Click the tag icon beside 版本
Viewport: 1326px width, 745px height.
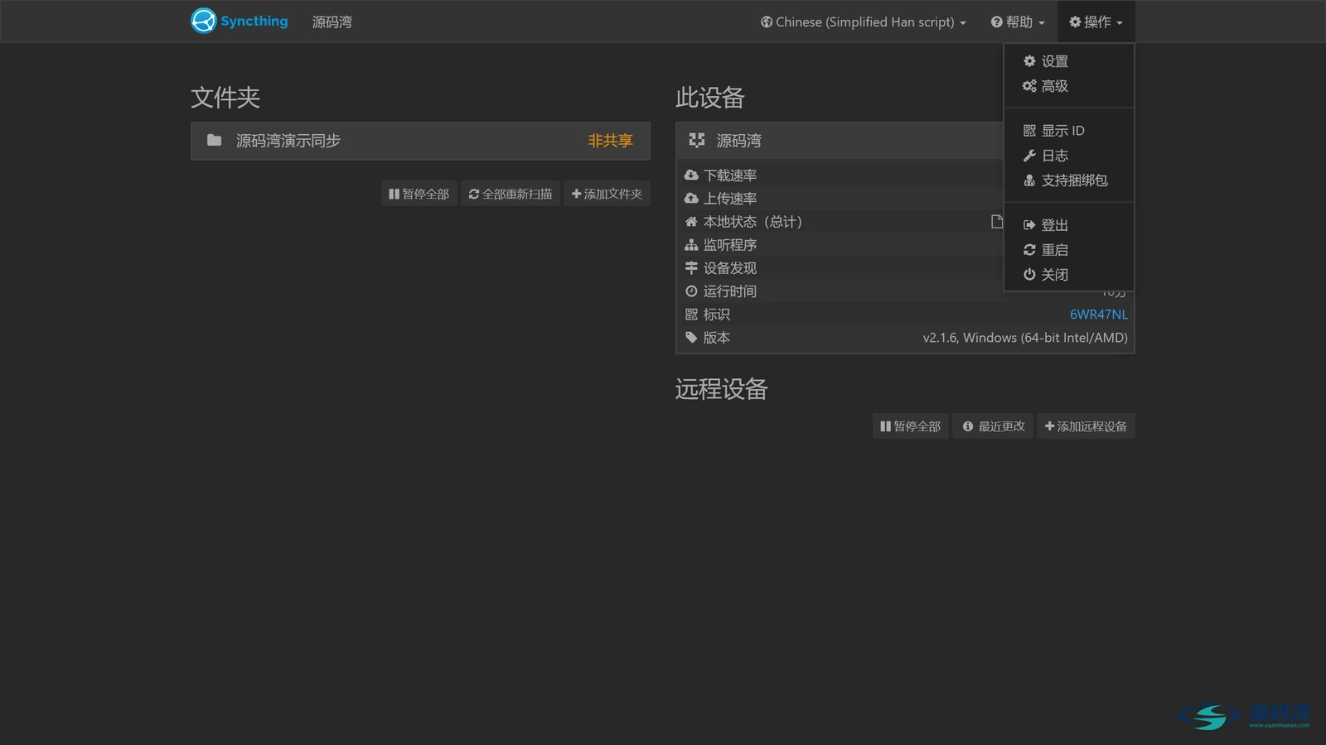pyautogui.click(x=691, y=337)
